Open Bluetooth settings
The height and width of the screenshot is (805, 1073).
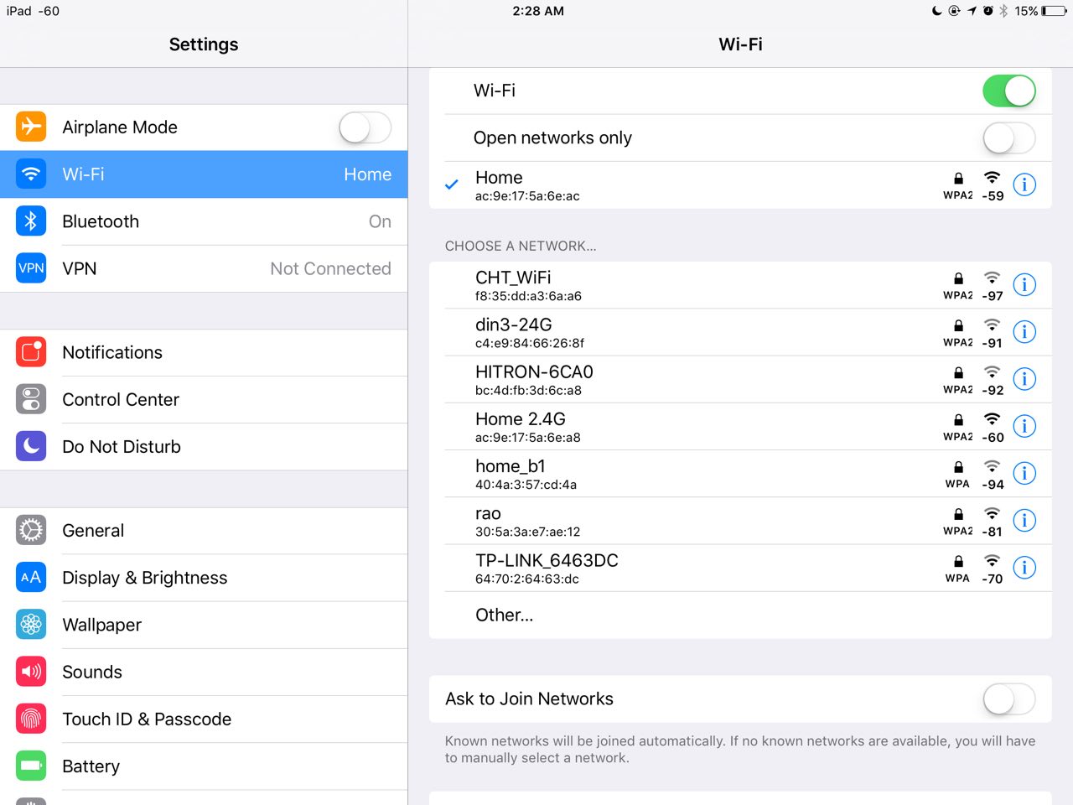pyautogui.click(x=204, y=221)
